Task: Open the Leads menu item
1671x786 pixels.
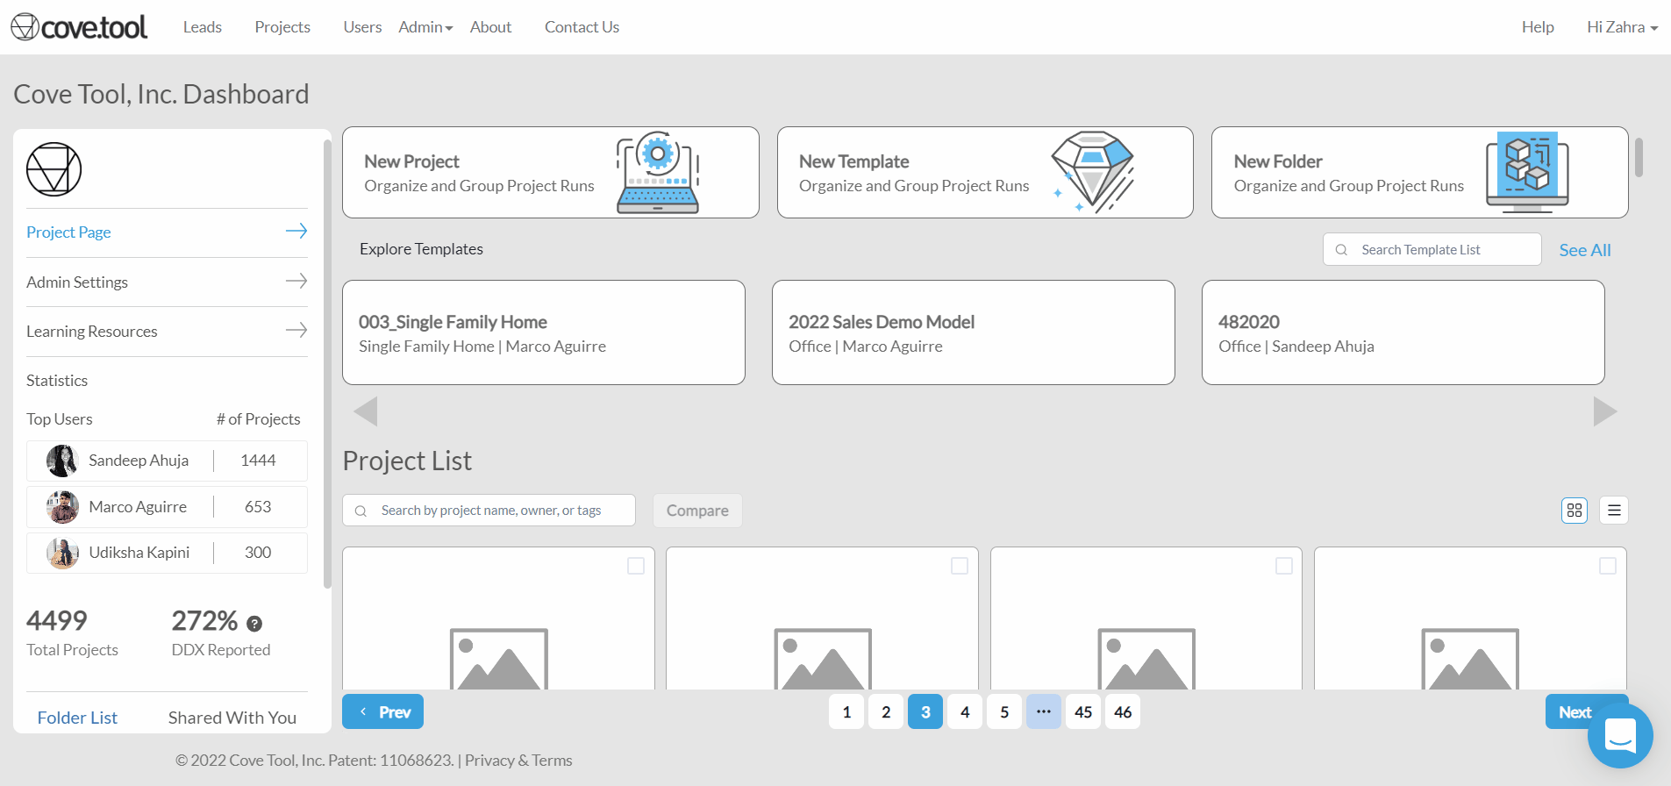Action: pyautogui.click(x=203, y=27)
